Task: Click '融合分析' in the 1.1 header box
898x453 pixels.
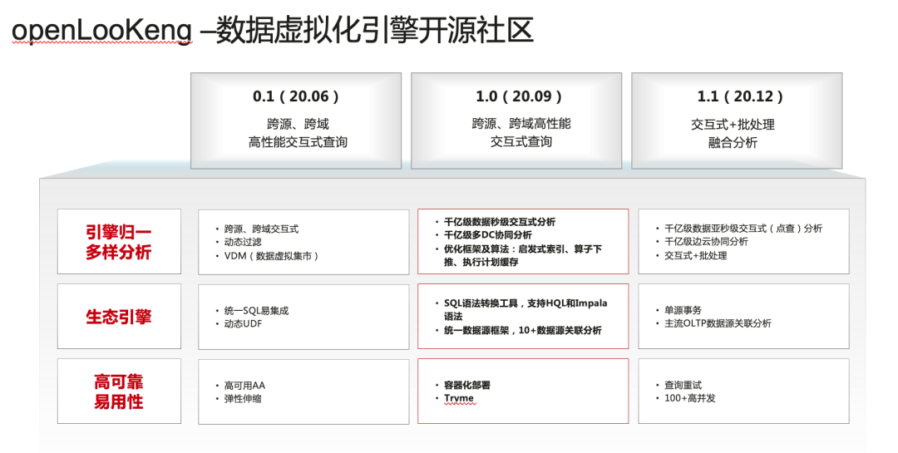Action: pos(733,143)
